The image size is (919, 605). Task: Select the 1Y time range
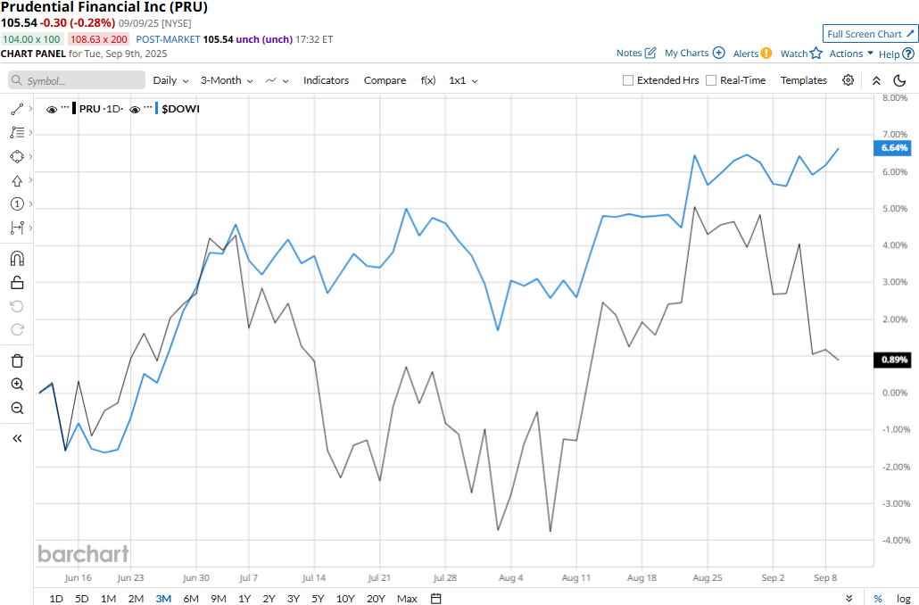coord(244,599)
